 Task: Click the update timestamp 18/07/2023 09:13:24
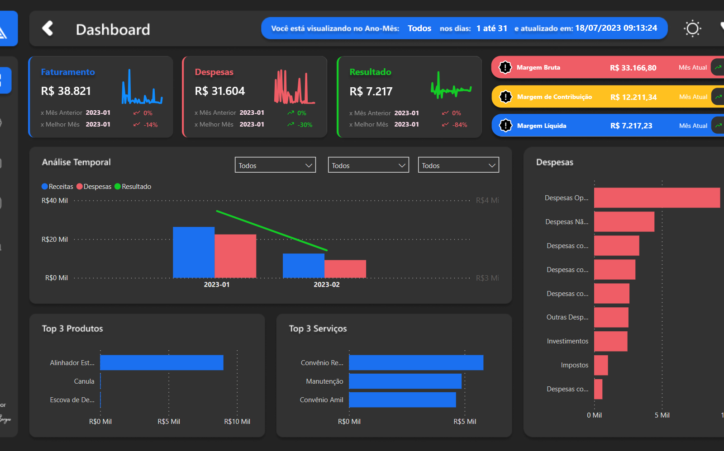[x=616, y=28]
